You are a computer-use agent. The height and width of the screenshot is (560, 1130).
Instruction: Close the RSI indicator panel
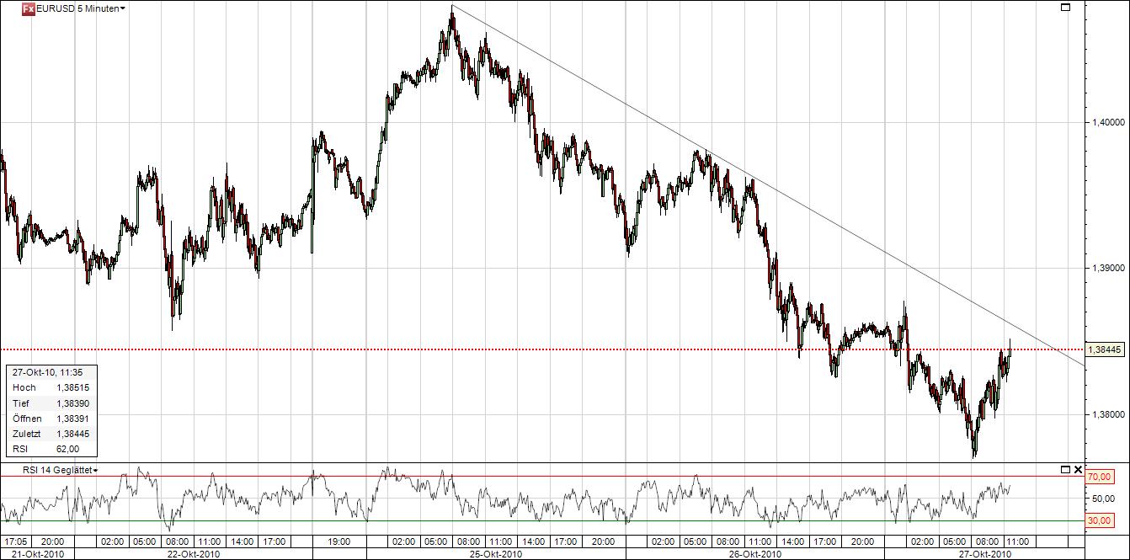click(x=1078, y=469)
